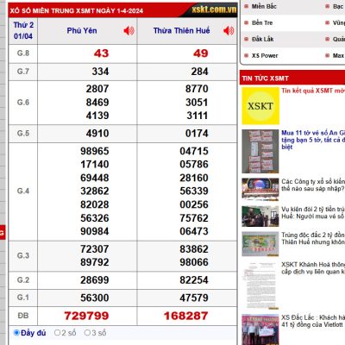This screenshot has height=345, width=345.
Task: Click the Thứ 2 weekday link
Action: click(x=23, y=25)
